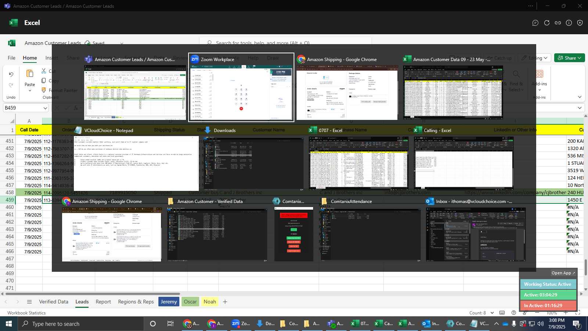Open the Regions & Reps sheet tab
588x331 pixels.
click(136, 302)
